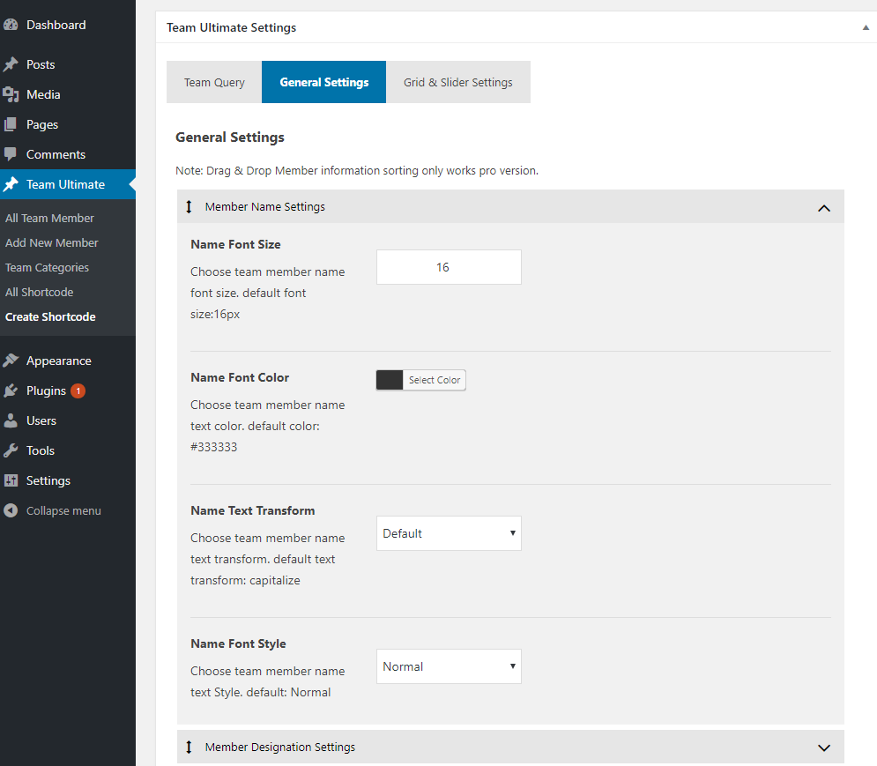Viewport: 877px width, 766px height.
Task: Switch to Grid & Slider Settings tab
Action: [x=457, y=82]
